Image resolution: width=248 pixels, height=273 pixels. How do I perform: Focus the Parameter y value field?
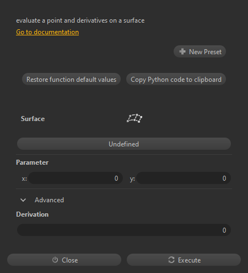[x=184, y=178]
